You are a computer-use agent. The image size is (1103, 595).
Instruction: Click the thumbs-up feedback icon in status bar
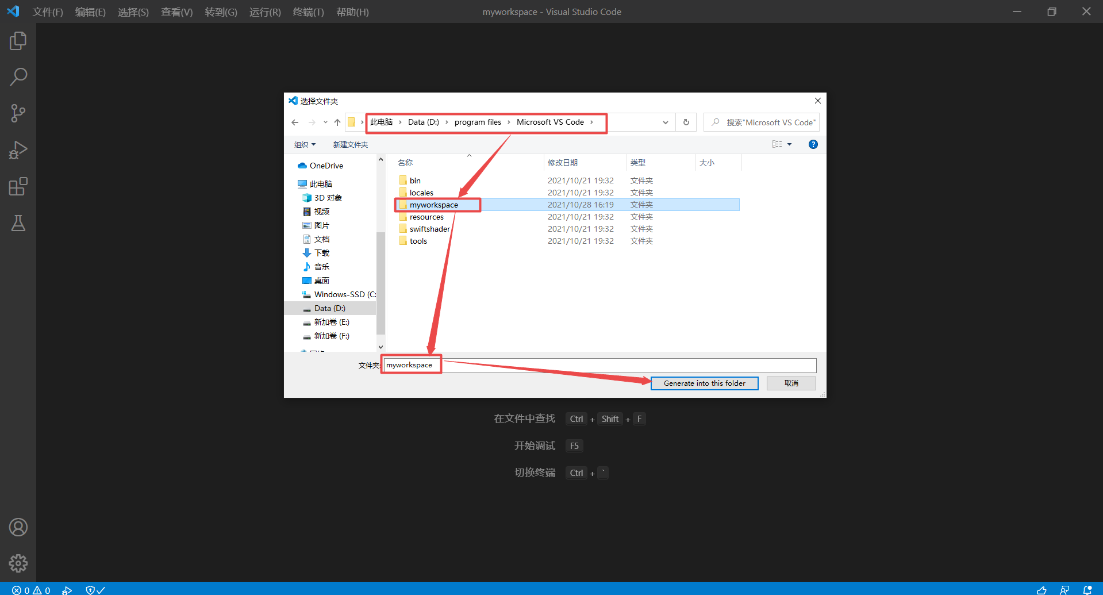tap(1041, 590)
